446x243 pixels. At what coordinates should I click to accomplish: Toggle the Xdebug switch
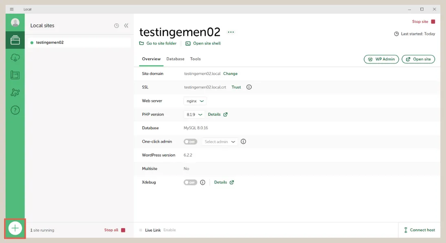point(190,182)
